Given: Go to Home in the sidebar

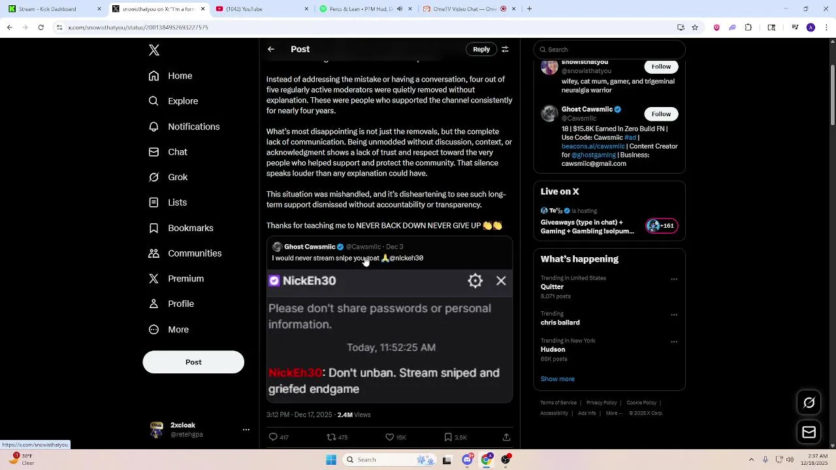Looking at the screenshot, I should point(170,76).
